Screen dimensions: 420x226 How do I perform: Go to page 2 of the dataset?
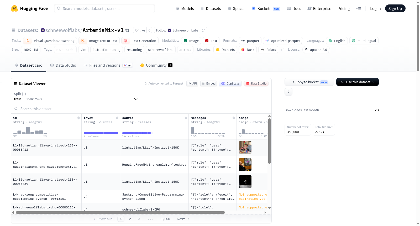coord(130,219)
